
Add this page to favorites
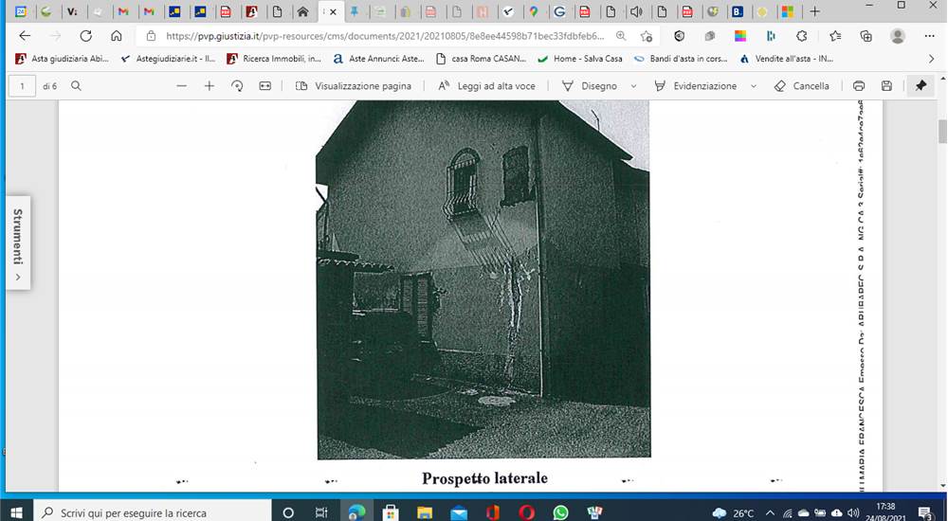647,36
